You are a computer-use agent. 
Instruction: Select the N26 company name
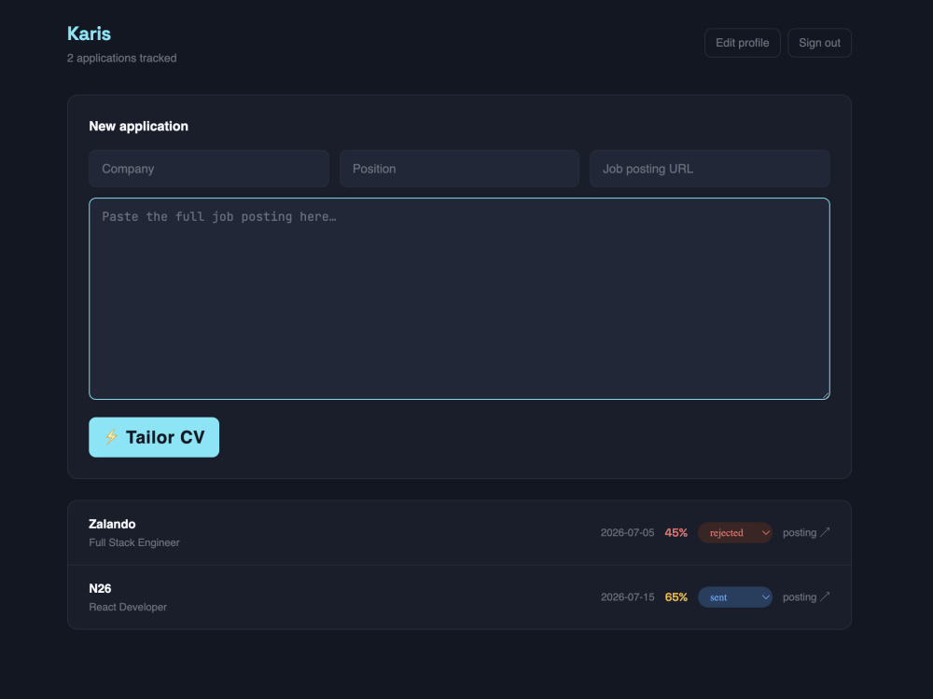pos(100,588)
